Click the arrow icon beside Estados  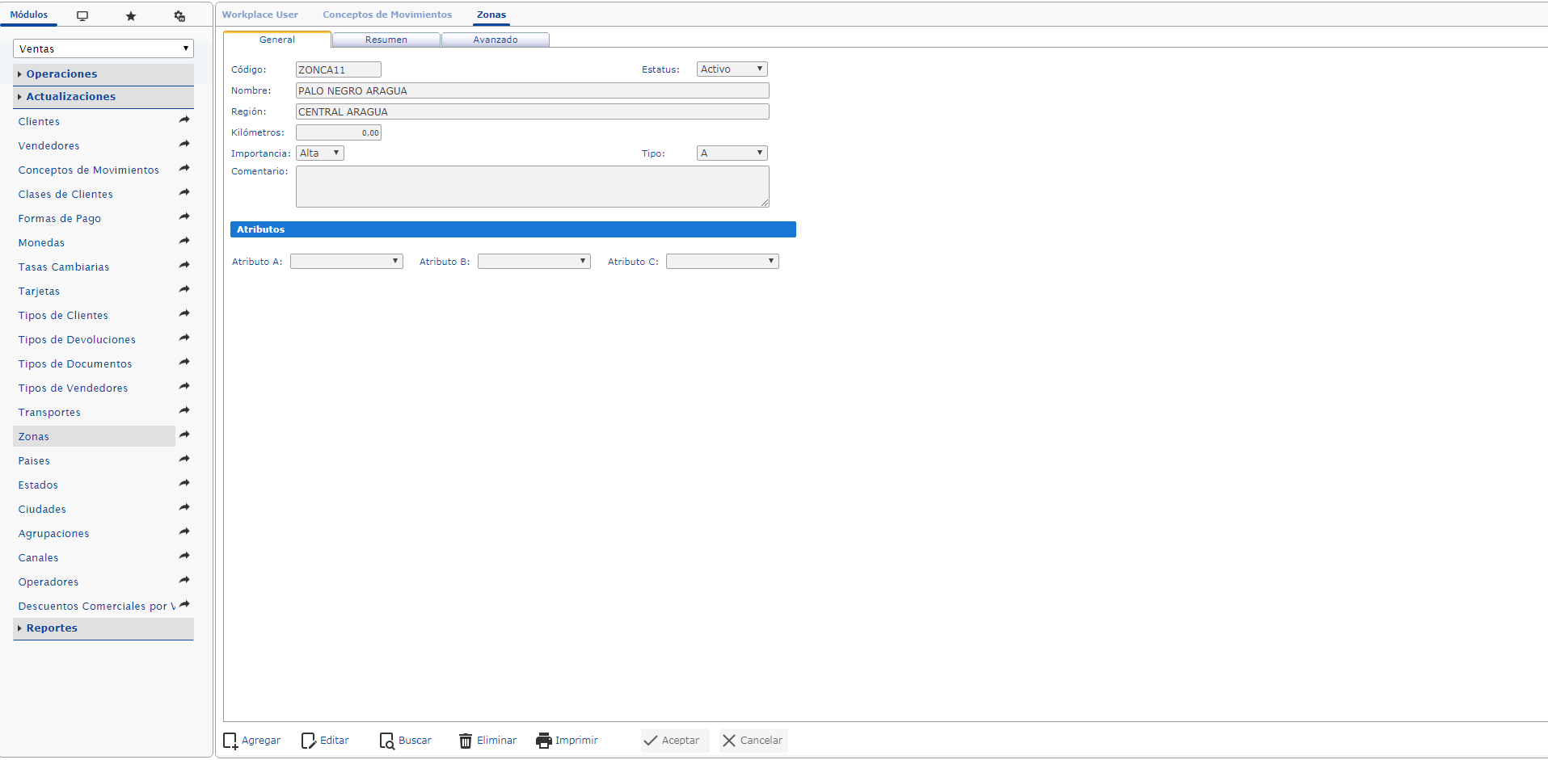click(x=184, y=483)
